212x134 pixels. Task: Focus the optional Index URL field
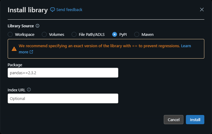63,98
